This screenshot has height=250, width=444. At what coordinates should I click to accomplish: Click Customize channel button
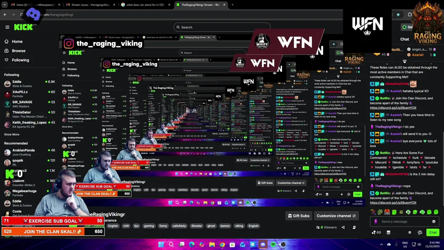coord(336,216)
